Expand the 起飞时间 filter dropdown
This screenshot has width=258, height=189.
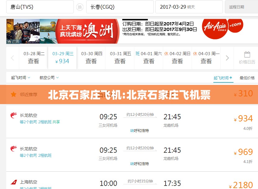point(21,77)
